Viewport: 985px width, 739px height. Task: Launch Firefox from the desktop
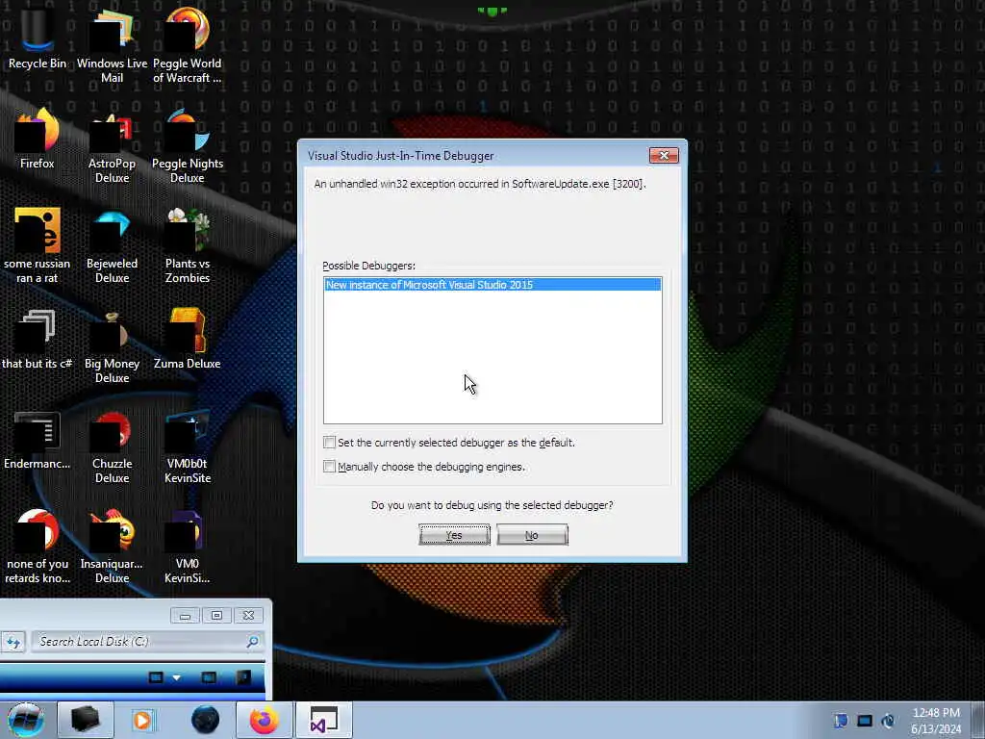38,139
